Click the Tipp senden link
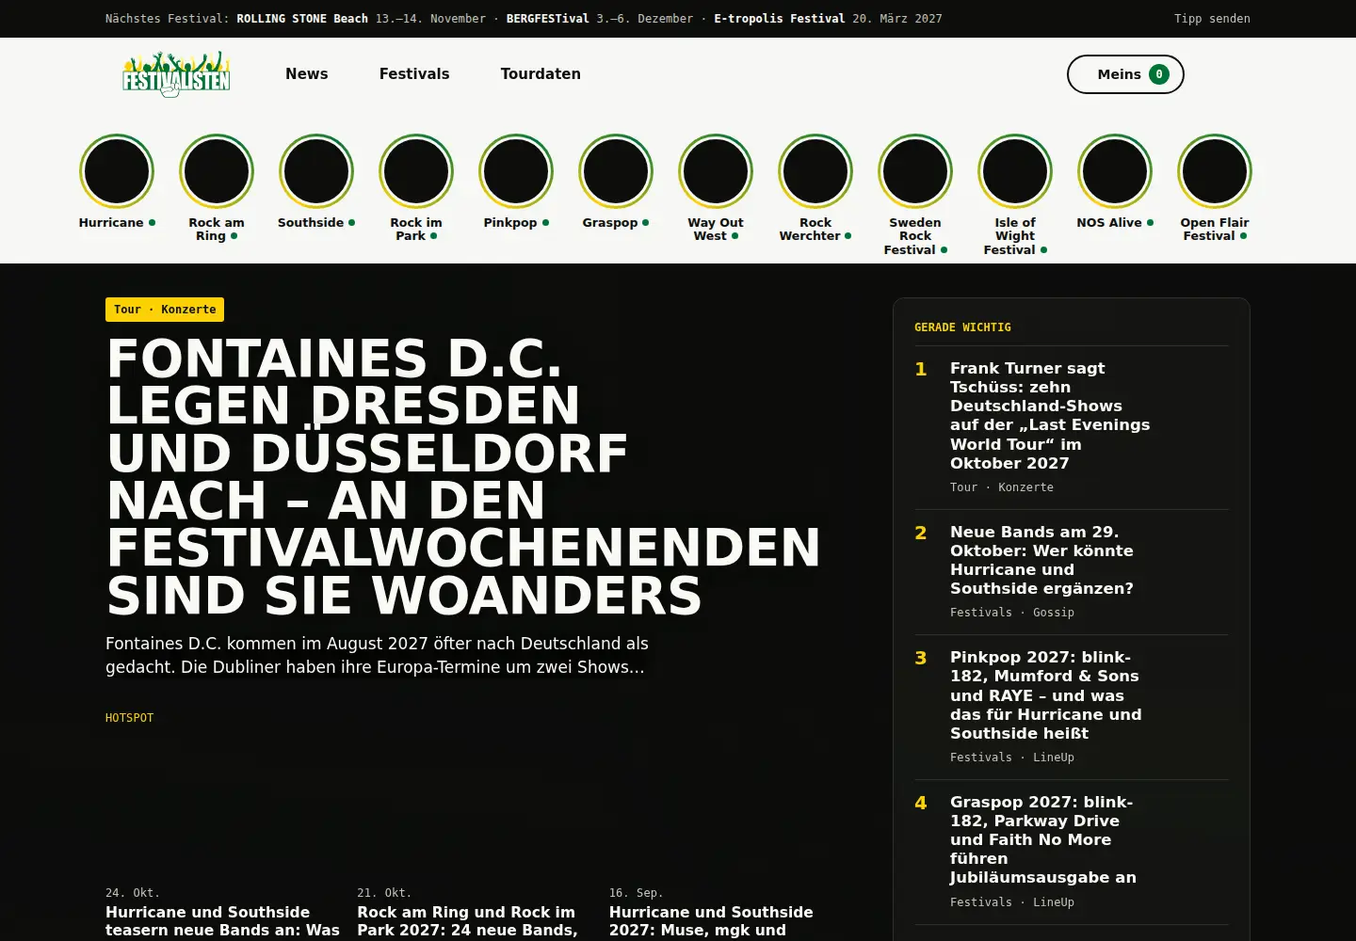This screenshot has width=1356, height=941. (x=1212, y=19)
